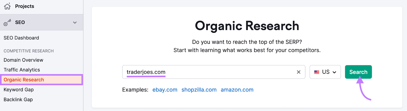Clear the domain input with X icon

click(x=299, y=72)
